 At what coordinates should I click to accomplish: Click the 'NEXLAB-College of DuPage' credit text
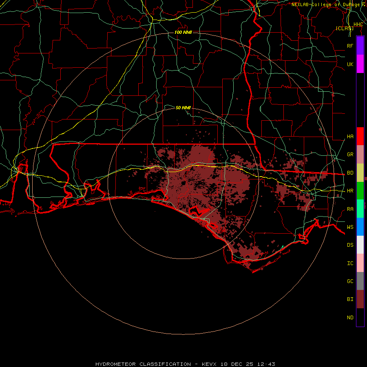pyautogui.click(x=325, y=4)
